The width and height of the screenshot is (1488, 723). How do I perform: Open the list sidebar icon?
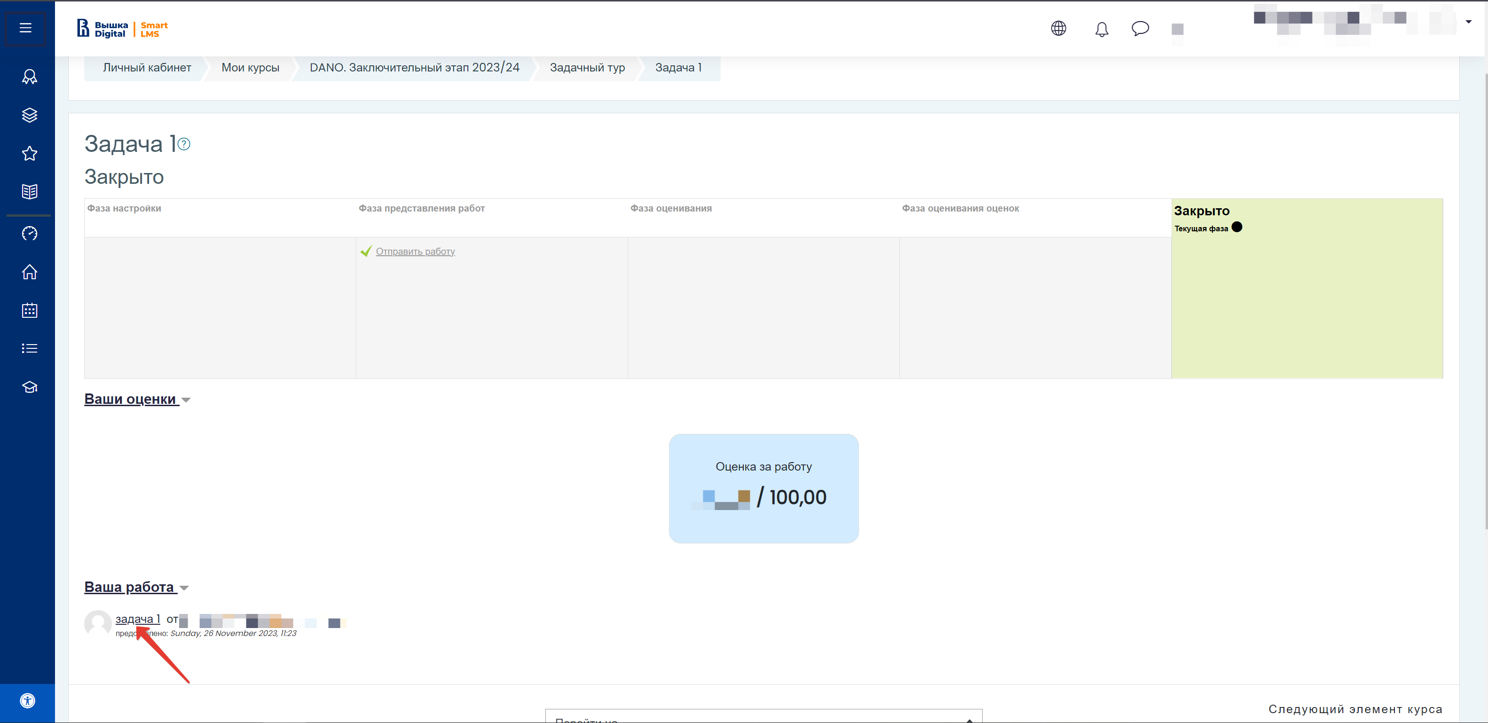(30, 348)
